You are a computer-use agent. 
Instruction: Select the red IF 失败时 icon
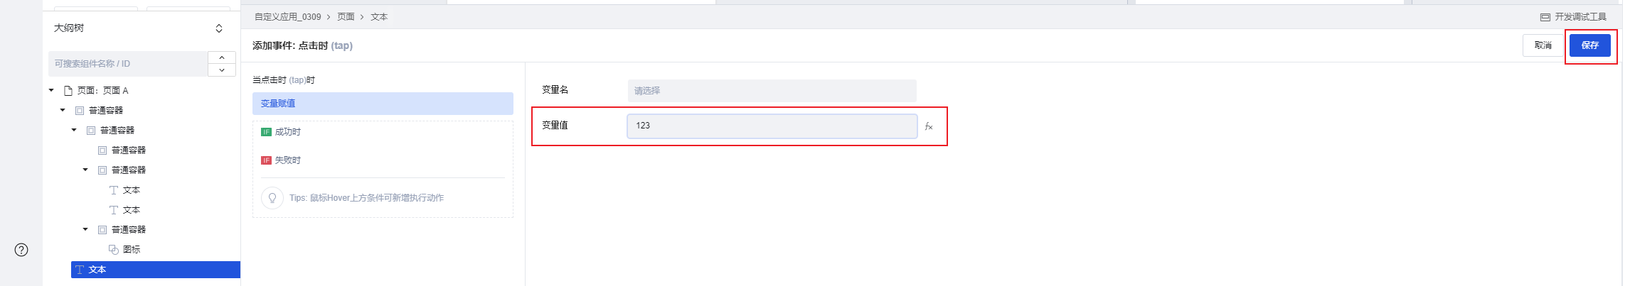click(x=266, y=160)
